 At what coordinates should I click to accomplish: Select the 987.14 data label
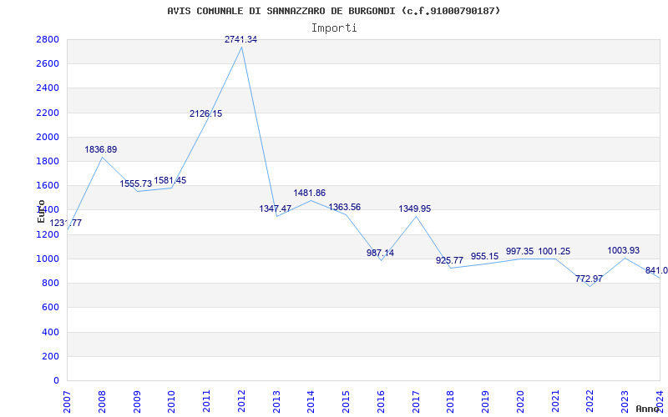click(x=380, y=253)
